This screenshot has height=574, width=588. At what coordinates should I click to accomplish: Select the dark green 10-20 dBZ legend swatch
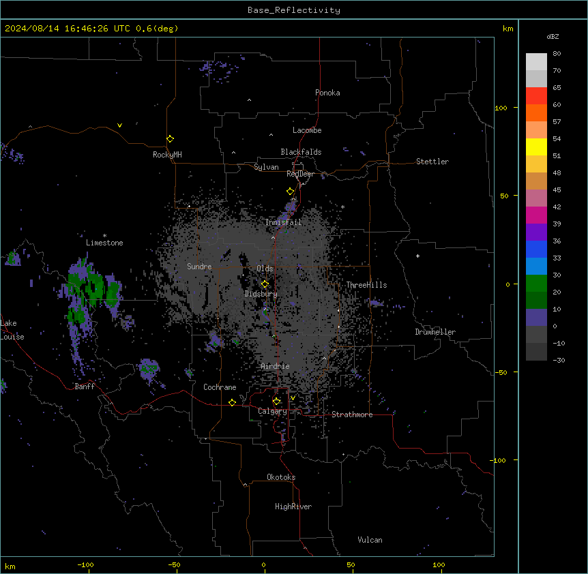(x=536, y=300)
